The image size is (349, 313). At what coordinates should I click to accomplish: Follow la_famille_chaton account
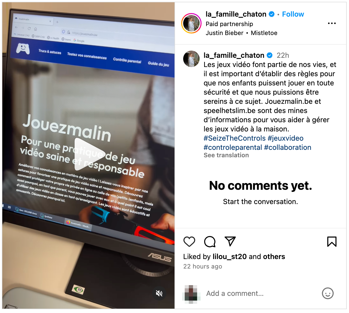(x=293, y=14)
